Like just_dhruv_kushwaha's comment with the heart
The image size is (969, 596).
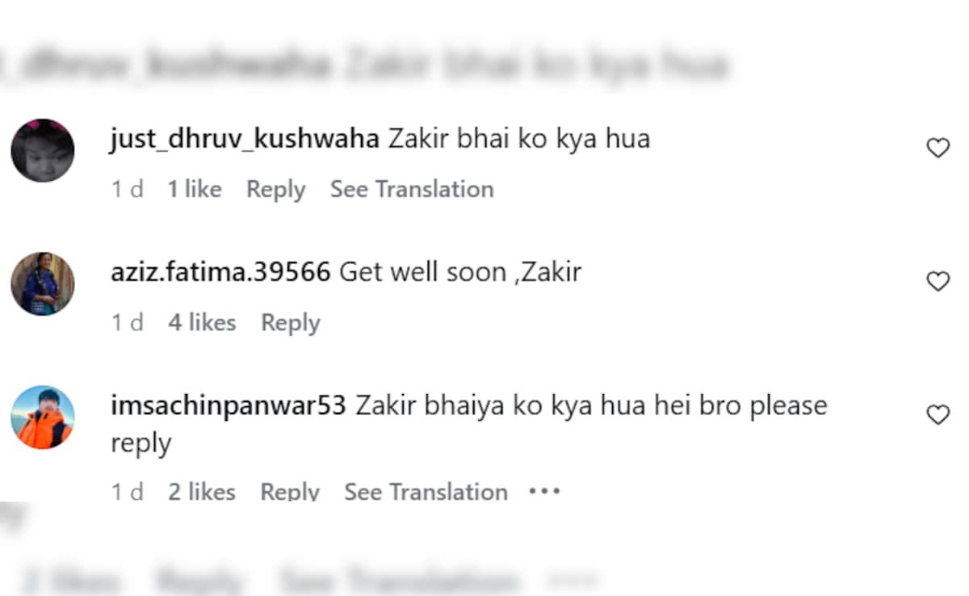[x=938, y=148]
